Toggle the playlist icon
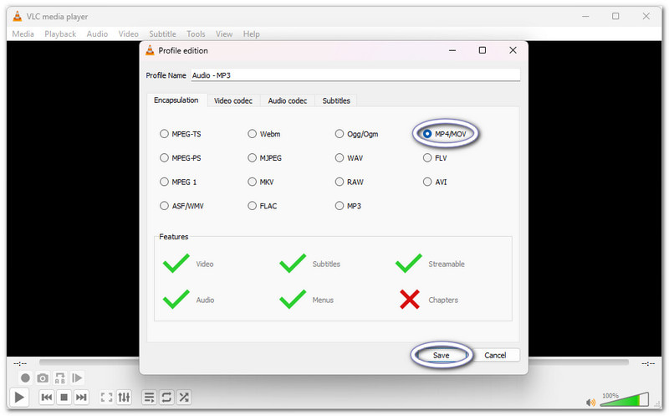The image size is (669, 416). 149,398
